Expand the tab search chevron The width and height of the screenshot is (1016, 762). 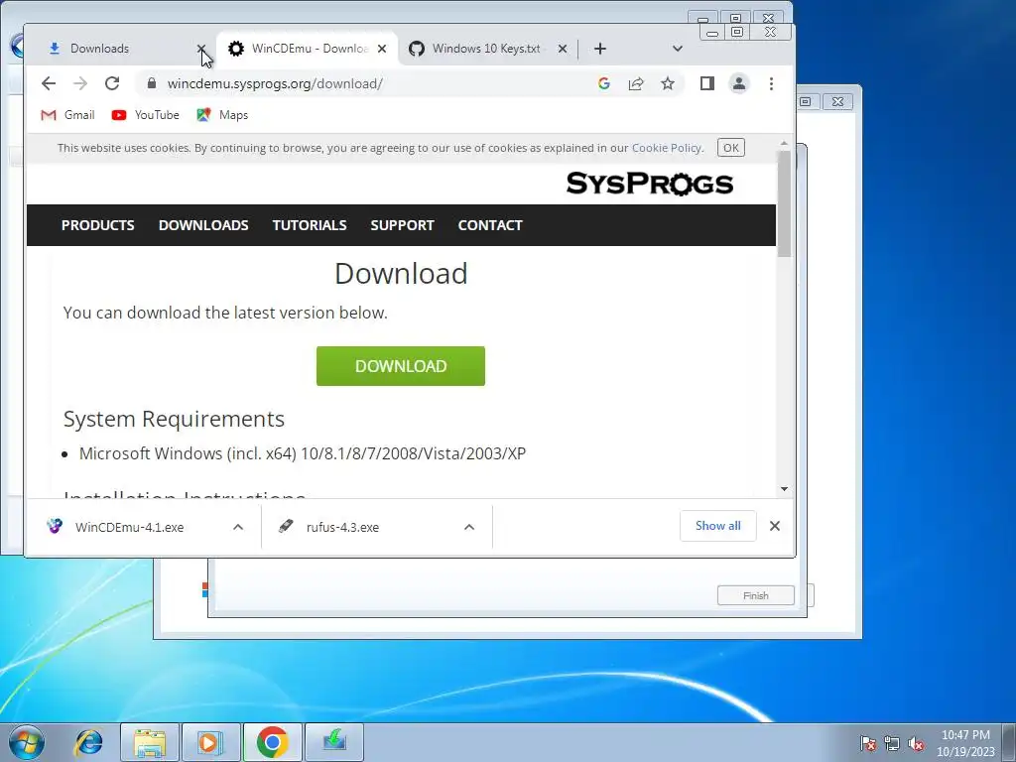677,49
